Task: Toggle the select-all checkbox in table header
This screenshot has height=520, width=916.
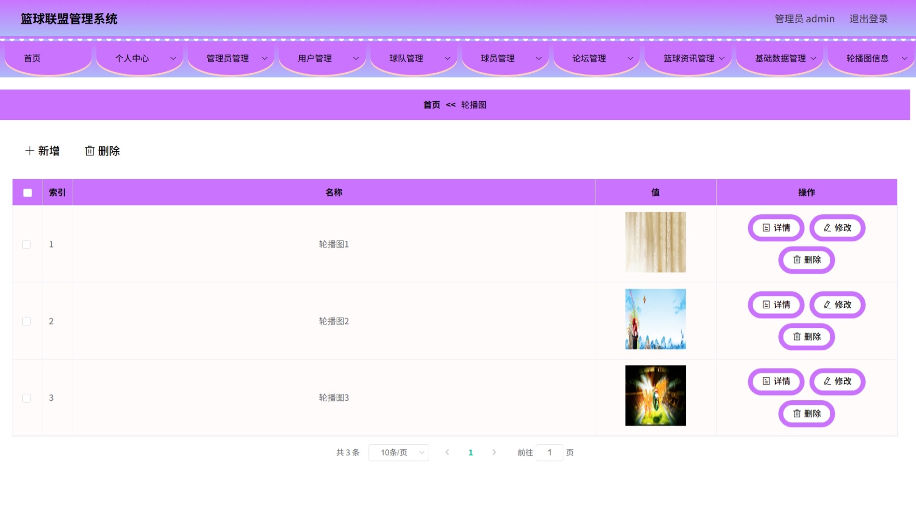Action: point(28,193)
